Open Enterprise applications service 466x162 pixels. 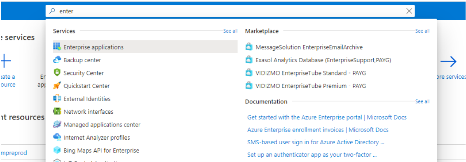[x=145, y=47]
